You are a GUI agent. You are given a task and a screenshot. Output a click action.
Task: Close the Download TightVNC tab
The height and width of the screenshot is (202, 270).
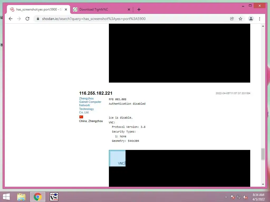click(129, 10)
